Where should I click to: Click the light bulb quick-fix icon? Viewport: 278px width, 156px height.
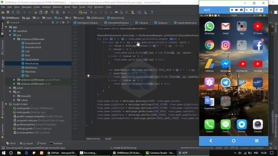coord(88,76)
